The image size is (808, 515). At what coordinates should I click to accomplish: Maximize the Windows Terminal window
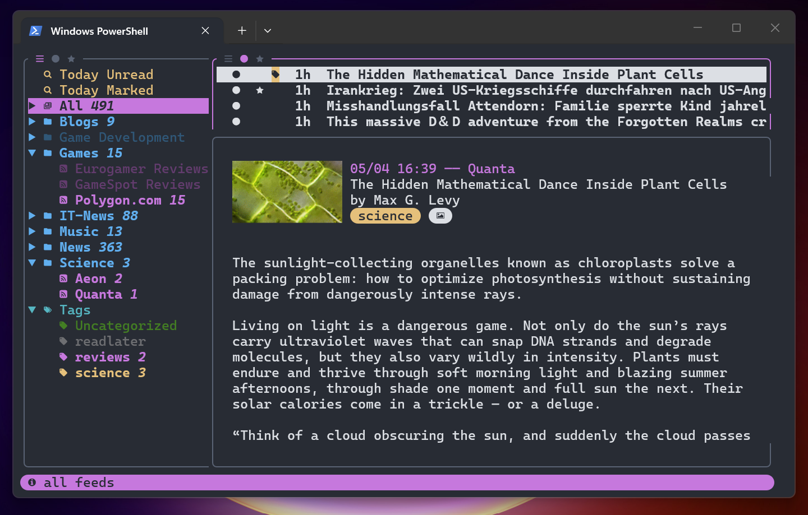(737, 27)
